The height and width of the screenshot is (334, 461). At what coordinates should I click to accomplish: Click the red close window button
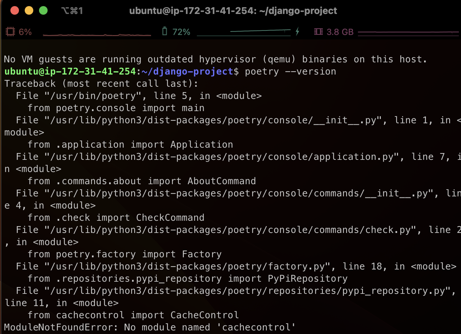(x=15, y=11)
